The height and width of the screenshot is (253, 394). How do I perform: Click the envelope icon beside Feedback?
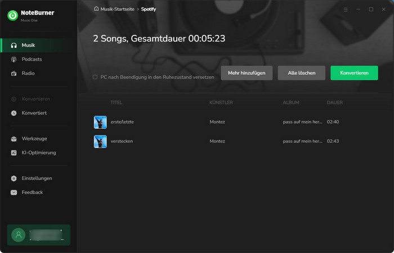(x=14, y=192)
